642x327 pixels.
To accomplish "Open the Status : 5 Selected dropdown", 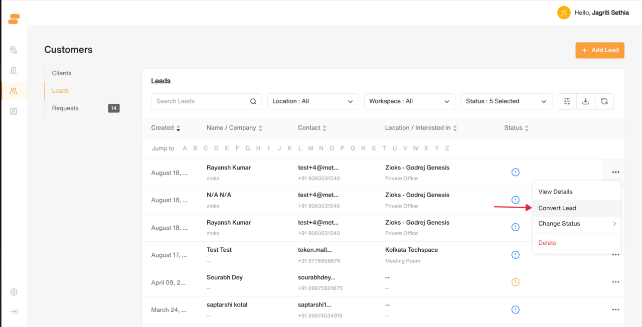I will (507, 101).
